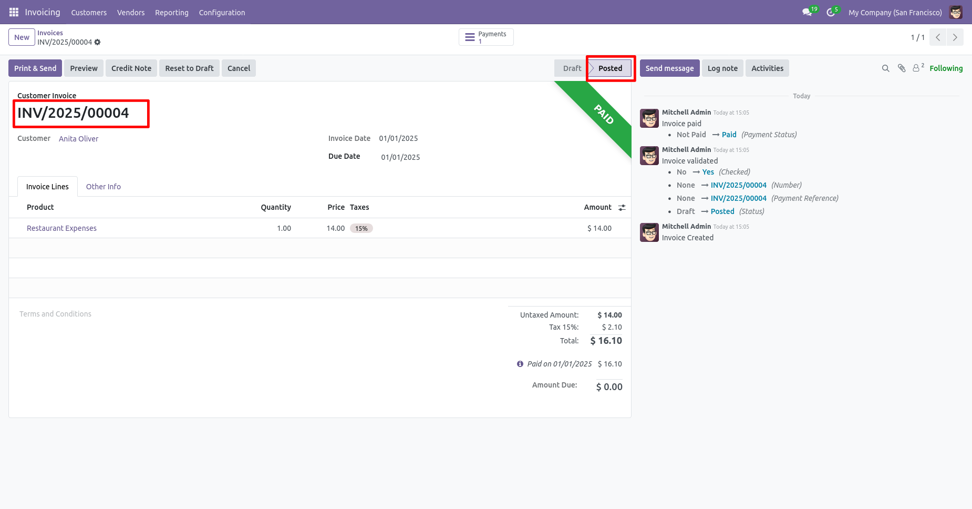Open the Vendors menu
The image size is (972, 509).
click(x=131, y=12)
